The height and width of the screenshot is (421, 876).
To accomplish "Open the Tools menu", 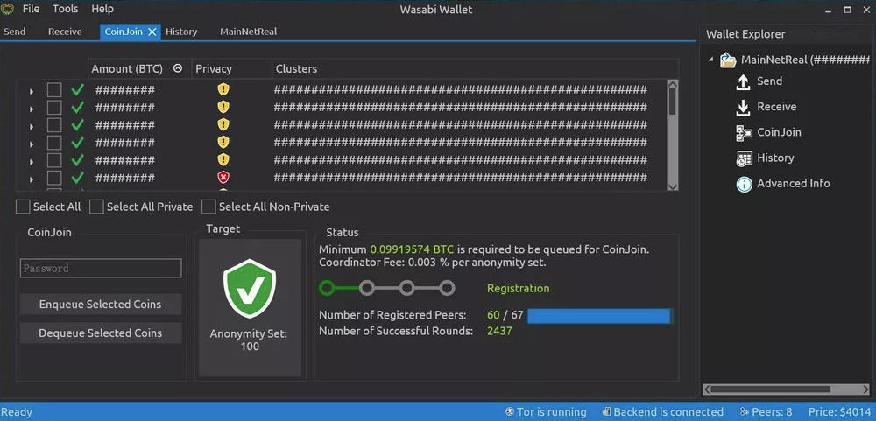I will point(66,9).
